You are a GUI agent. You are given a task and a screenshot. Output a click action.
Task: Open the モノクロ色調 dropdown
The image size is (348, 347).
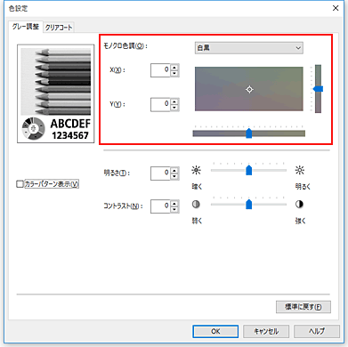tap(249, 48)
